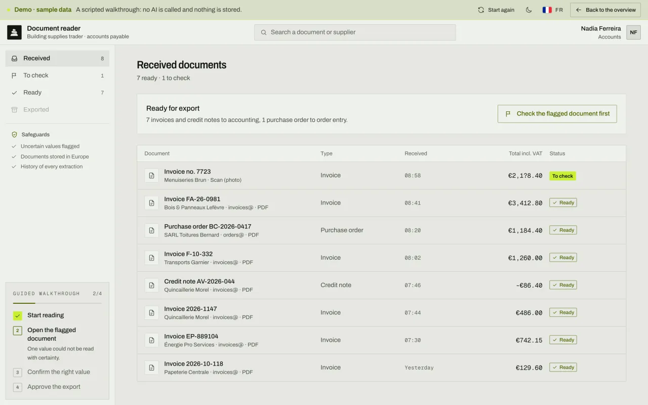Click Ready badge for Invoice FA-26-0981

point(563,202)
